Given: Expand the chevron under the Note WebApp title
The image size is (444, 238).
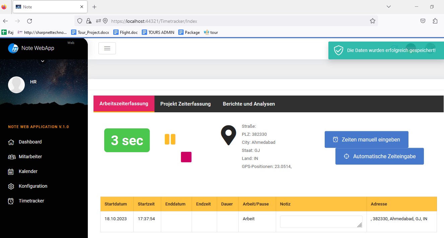Looking at the screenshot, I should 43,61.
